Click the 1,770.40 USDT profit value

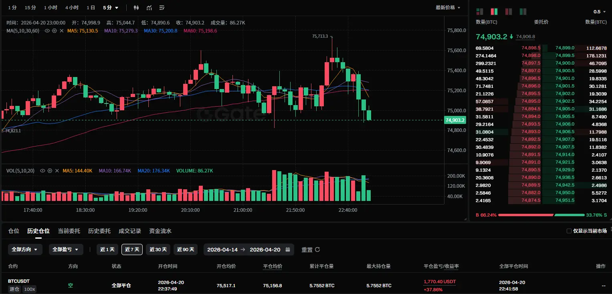[440, 282]
